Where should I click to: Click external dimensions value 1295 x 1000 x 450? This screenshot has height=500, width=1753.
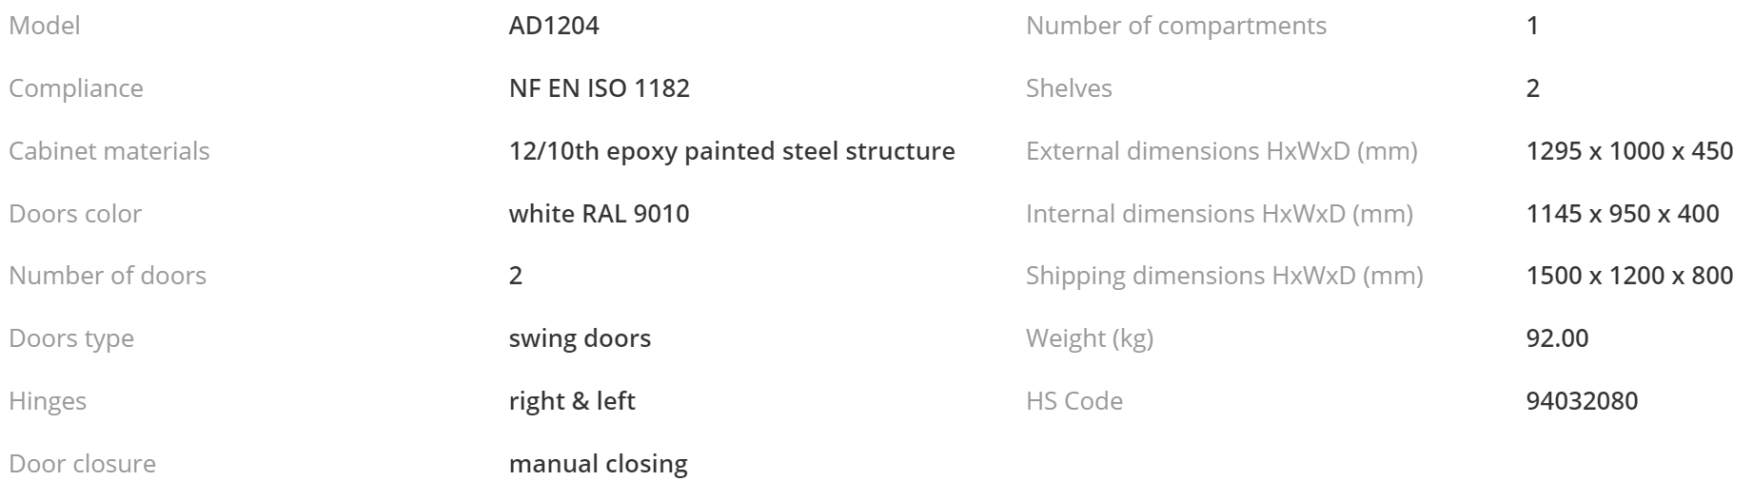[1629, 151]
